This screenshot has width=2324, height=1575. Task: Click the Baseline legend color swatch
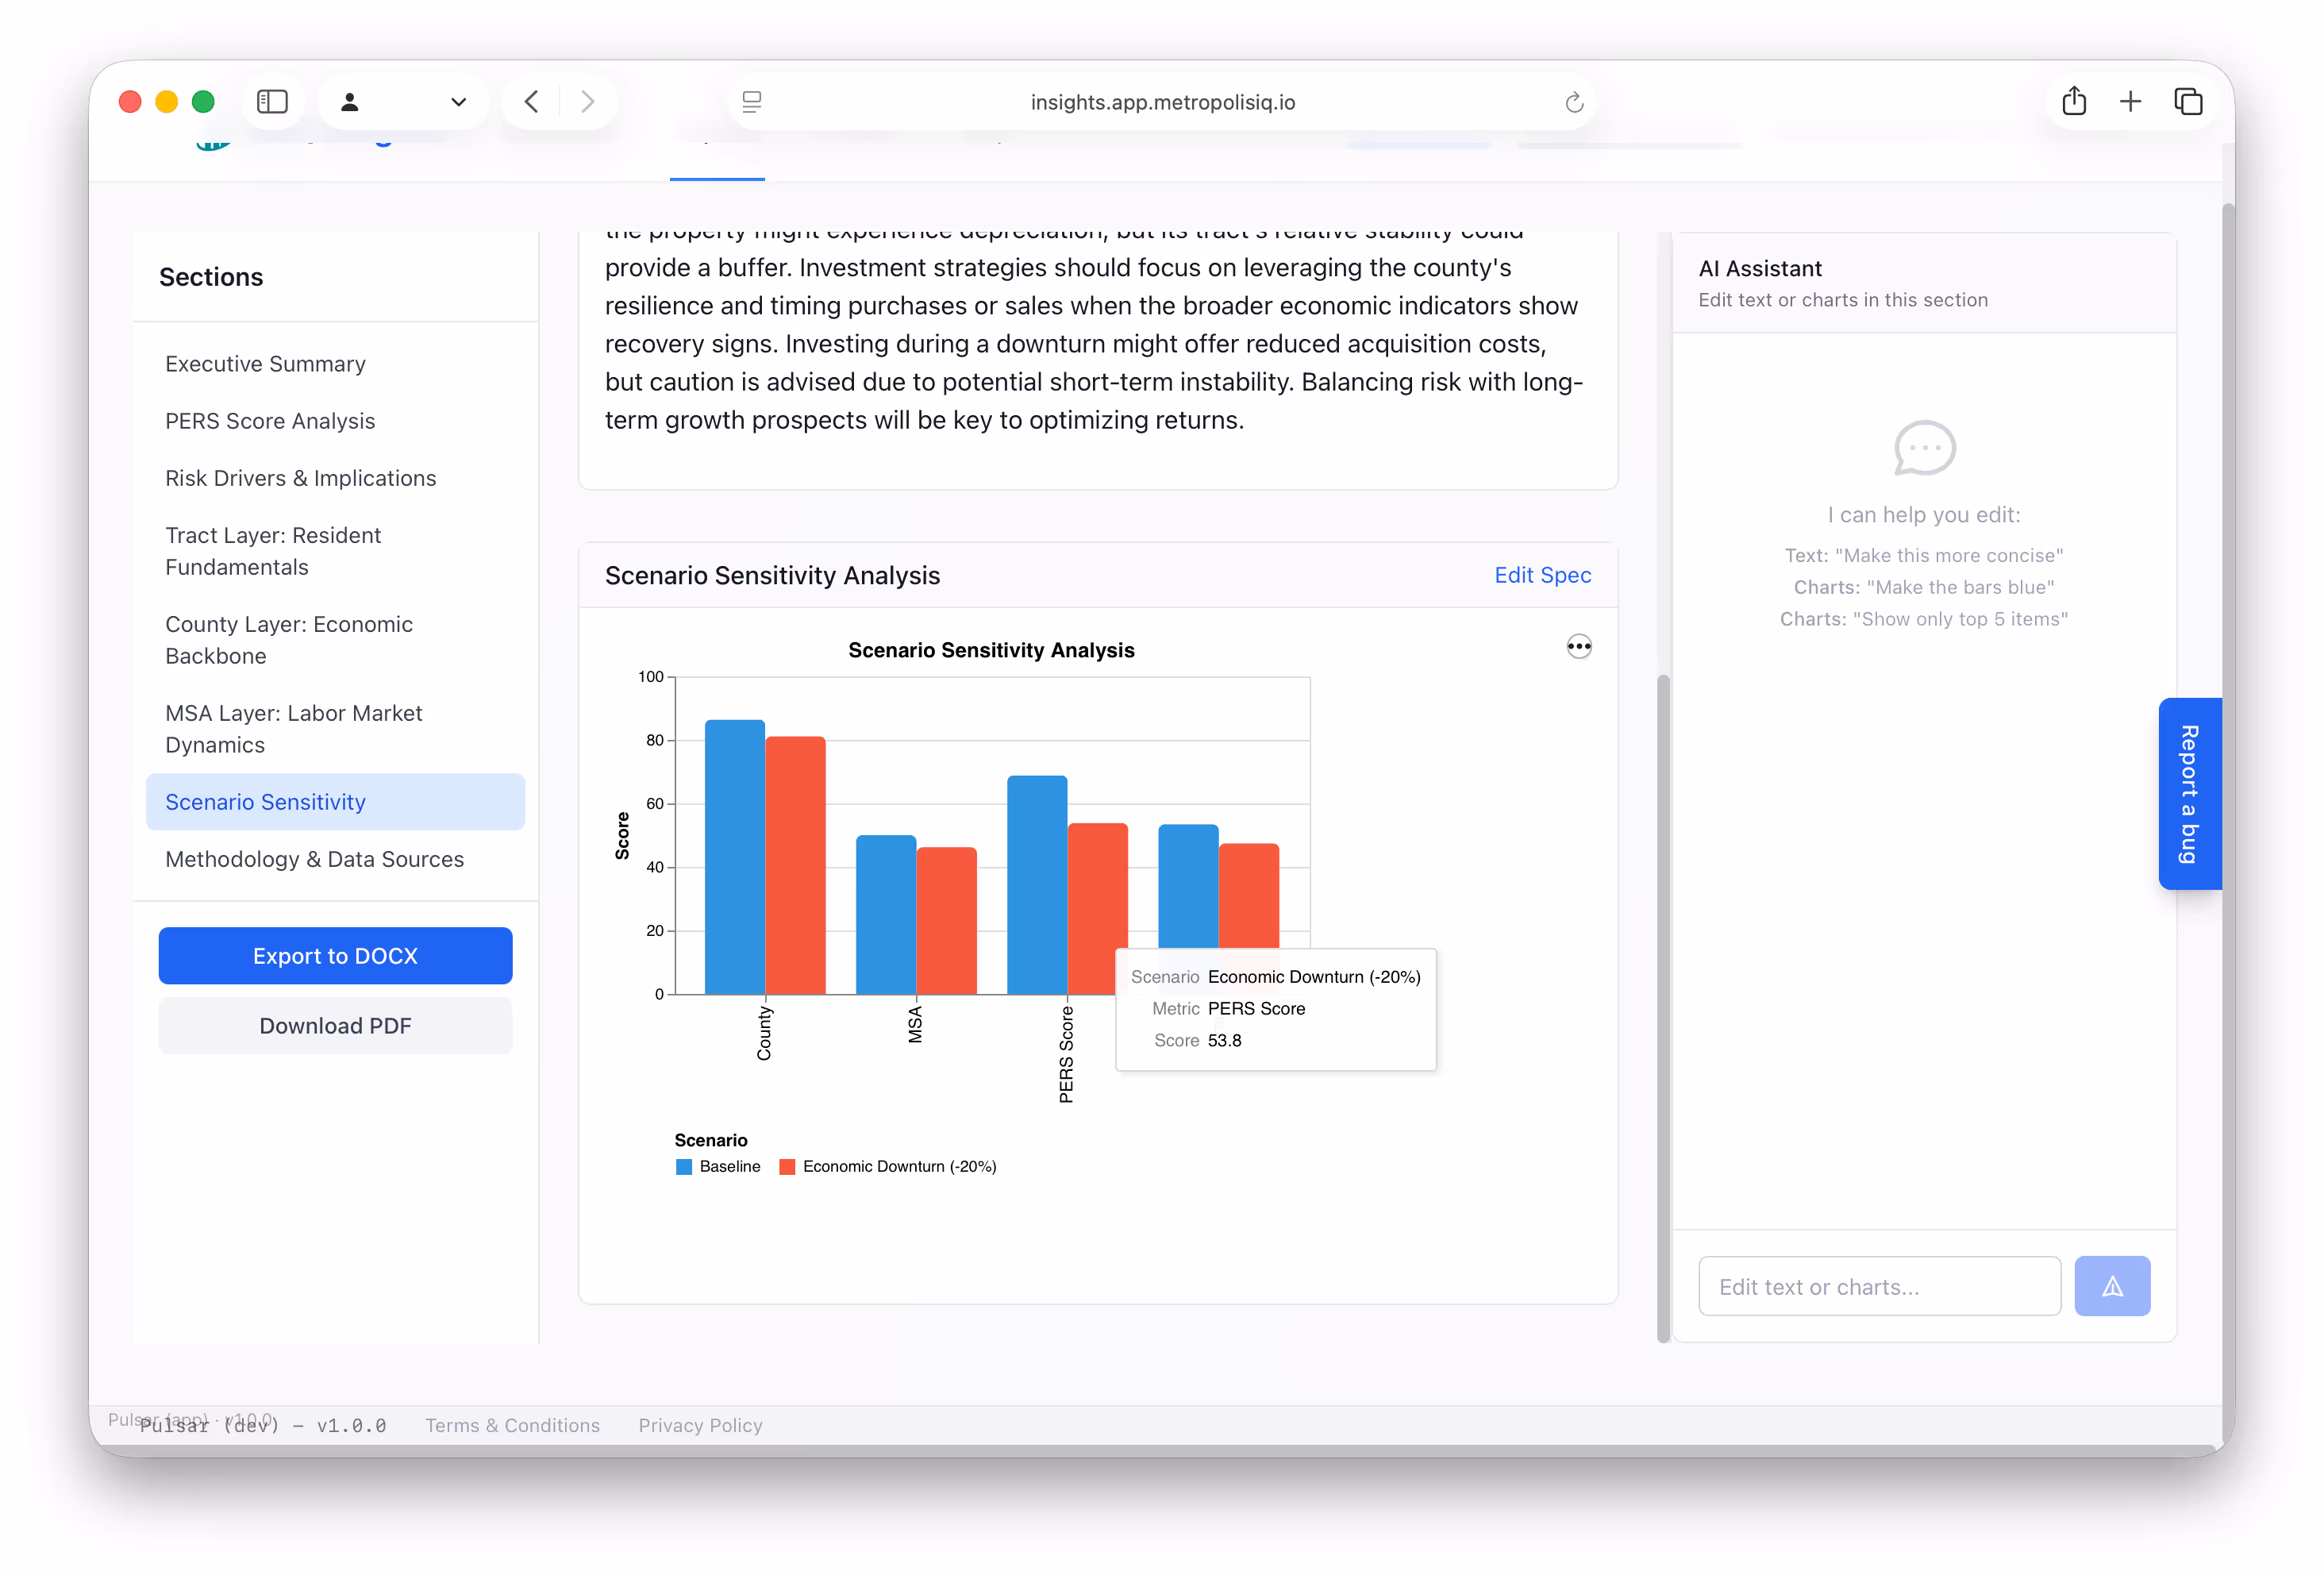(684, 1167)
